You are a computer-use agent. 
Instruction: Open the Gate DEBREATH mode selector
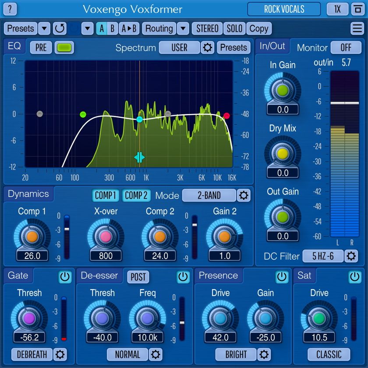(32, 354)
